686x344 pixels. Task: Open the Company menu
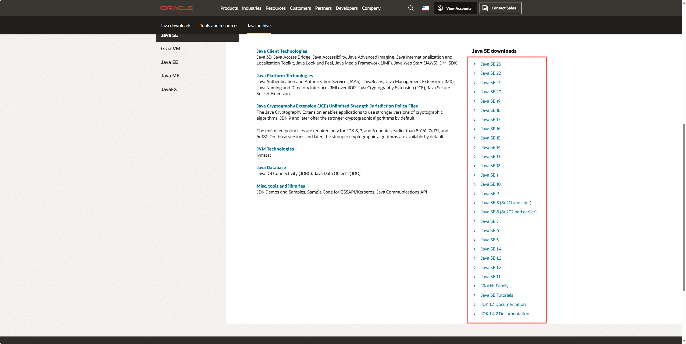[x=371, y=8]
